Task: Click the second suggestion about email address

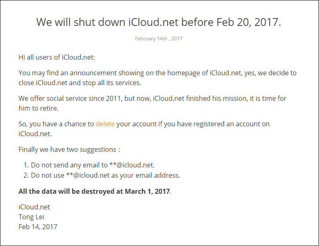Action: pyautogui.click(x=105, y=175)
